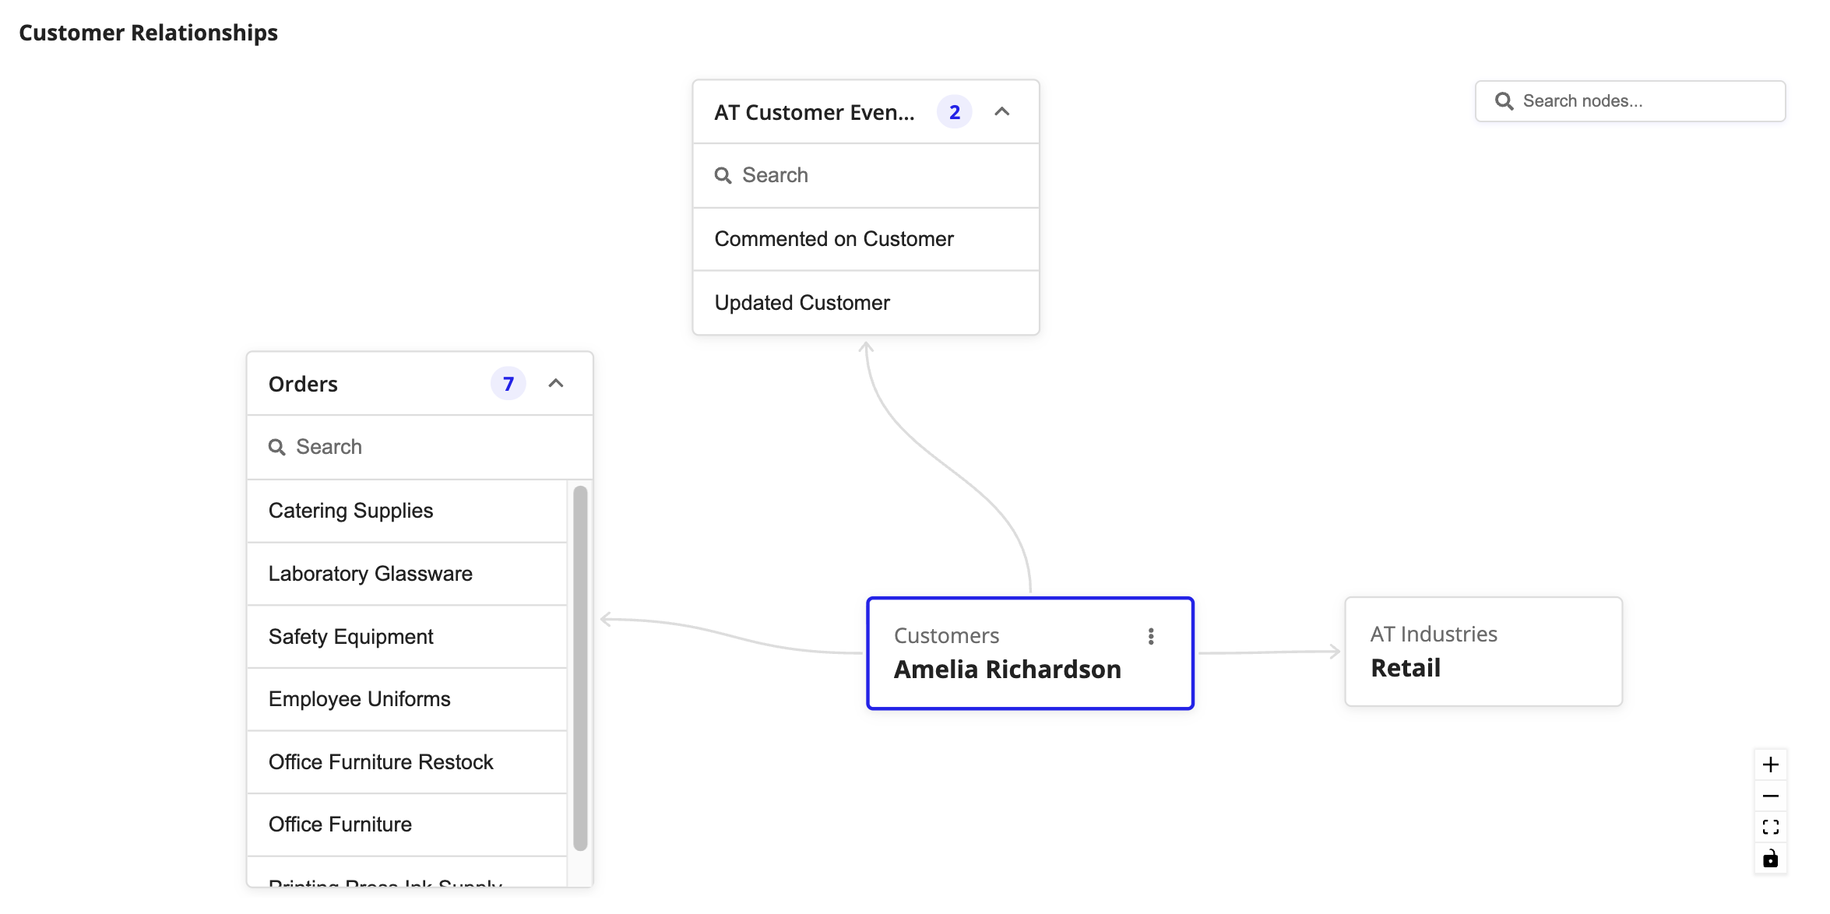
Task: Select the Amelia Richardson customer node
Action: pos(1030,653)
